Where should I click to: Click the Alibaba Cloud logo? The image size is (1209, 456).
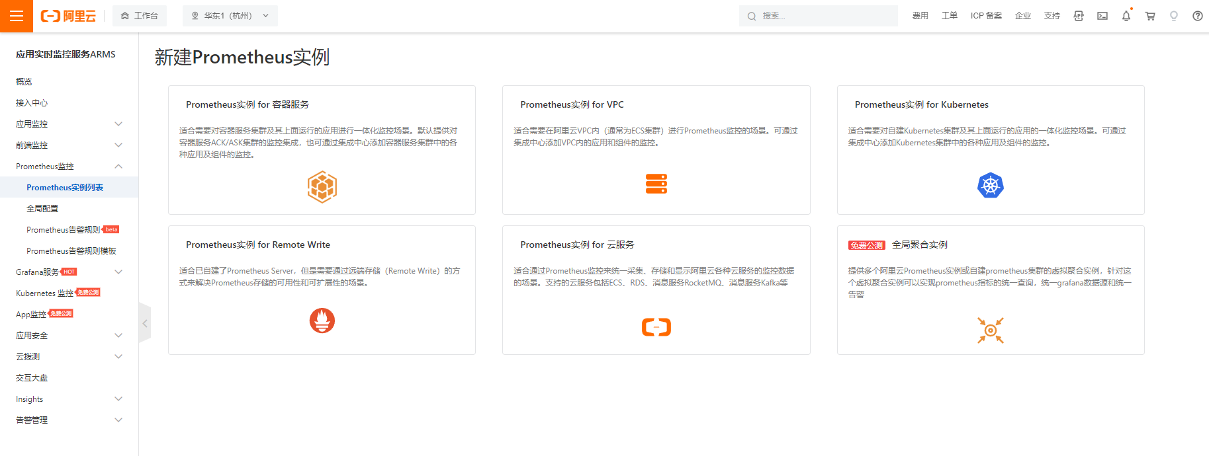[68, 16]
